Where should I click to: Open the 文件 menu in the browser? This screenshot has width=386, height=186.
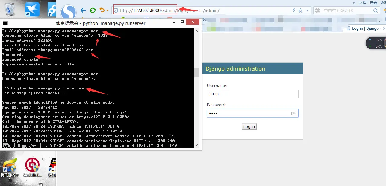[x=363, y=3]
